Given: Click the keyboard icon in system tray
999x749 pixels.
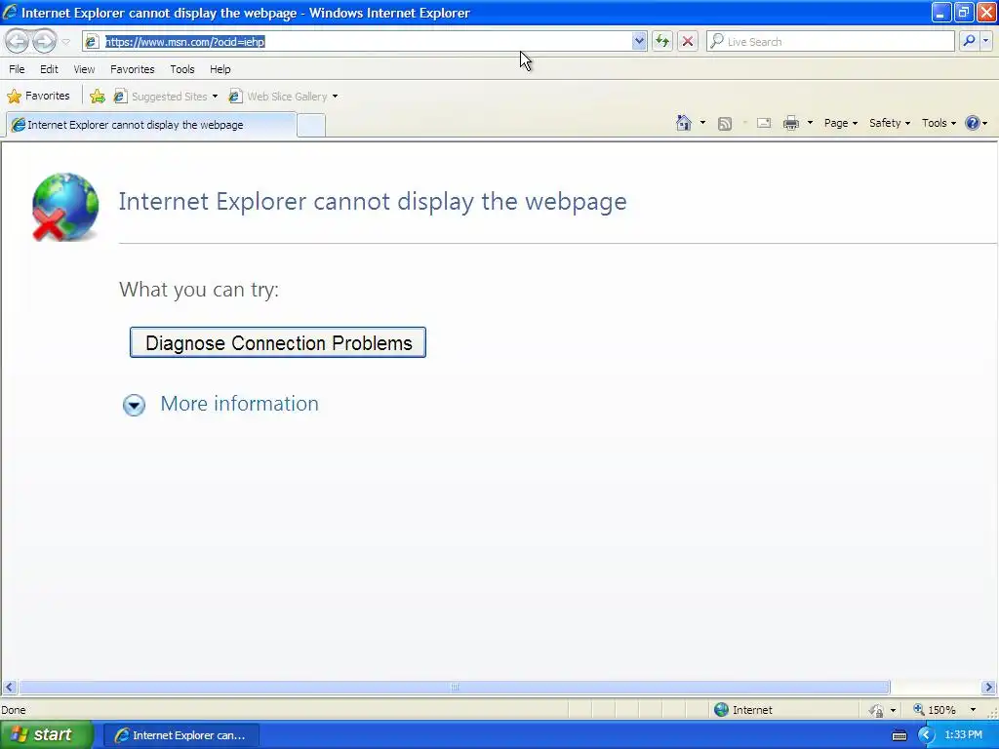Looking at the screenshot, I should coord(899,735).
